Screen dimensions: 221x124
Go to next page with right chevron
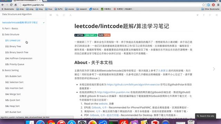tap(214, 69)
